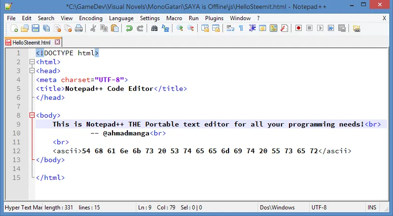
Task: Toggle word wrap toolbar button
Action: click(x=230, y=28)
